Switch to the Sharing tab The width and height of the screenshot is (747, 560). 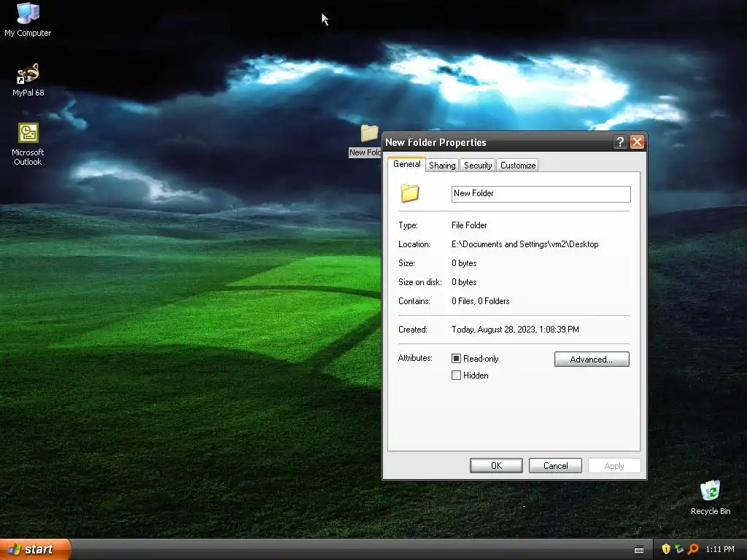coord(442,166)
